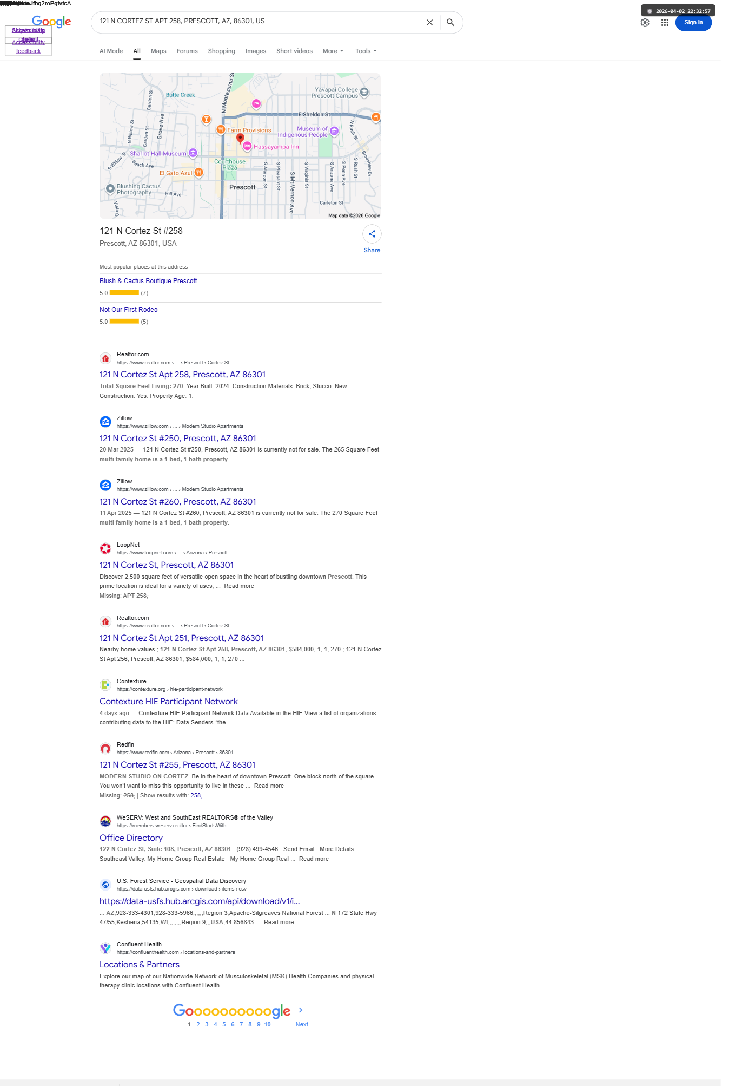Screen dimensions: 729x1086
Task: Click the Farm Provisions restaurant marker
Action: click(x=221, y=129)
